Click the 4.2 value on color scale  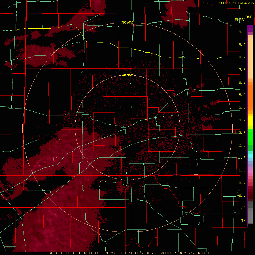pos(242,120)
